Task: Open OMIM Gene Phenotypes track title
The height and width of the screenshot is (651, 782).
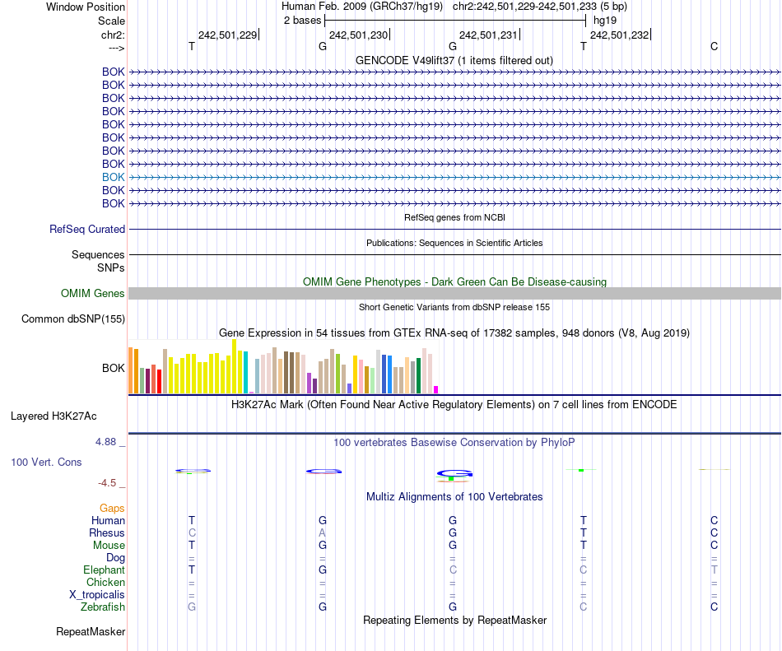Action: coord(454,281)
